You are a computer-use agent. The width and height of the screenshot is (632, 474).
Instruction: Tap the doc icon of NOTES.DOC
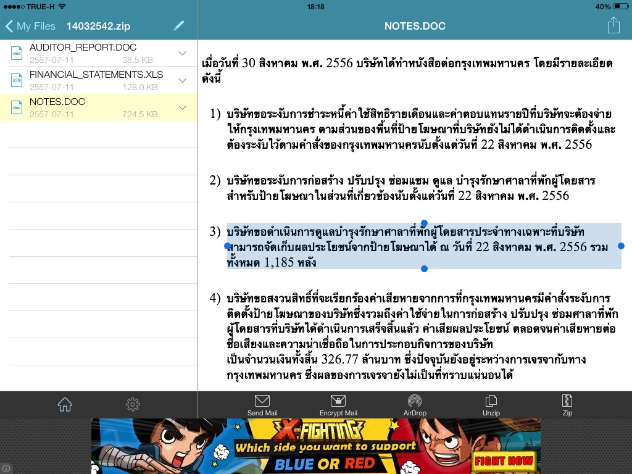[17, 107]
